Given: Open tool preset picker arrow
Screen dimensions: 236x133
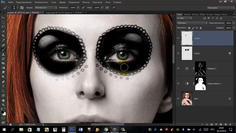Looking at the screenshot, I should point(9,7).
